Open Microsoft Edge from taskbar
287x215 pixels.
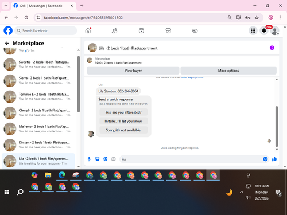[62, 175]
